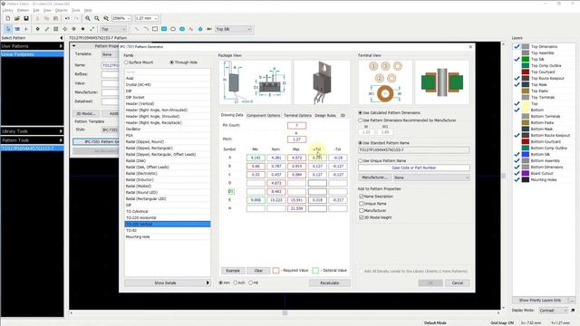The width and height of the screenshot is (580, 326).
Task: Click the second blue tool icon beside pointer
Action: (x=17, y=29)
